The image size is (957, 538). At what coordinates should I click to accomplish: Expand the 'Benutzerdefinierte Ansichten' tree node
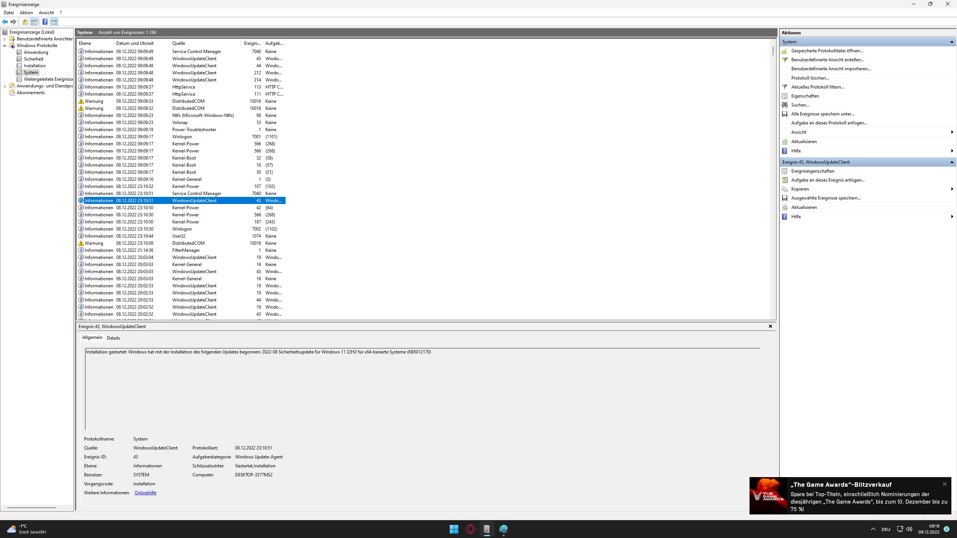click(4, 39)
